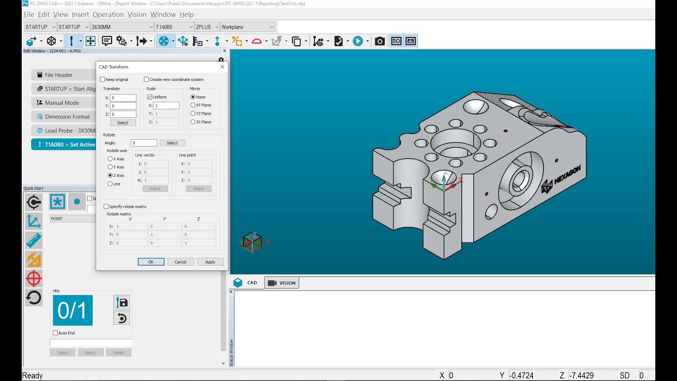Click the teal axis transform icon
Image resolution: width=677 pixels, height=381 pixels.
click(183, 41)
